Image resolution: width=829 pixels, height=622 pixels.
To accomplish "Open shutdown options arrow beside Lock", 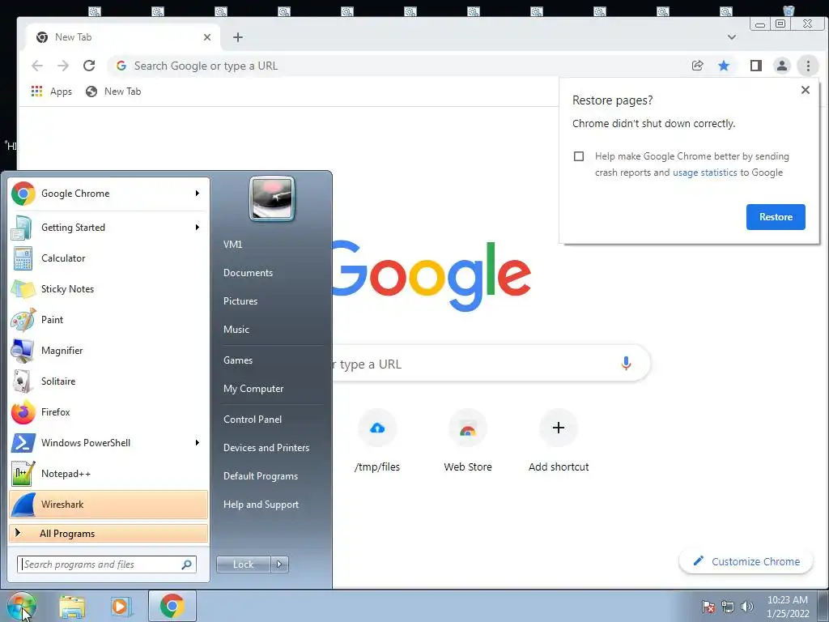I will [279, 564].
